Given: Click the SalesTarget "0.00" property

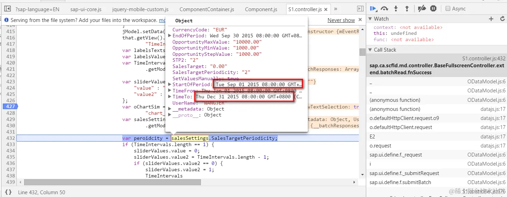Looking at the screenshot, I should coord(200,67).
